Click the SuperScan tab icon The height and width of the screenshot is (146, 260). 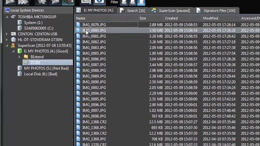coord(154,11)
